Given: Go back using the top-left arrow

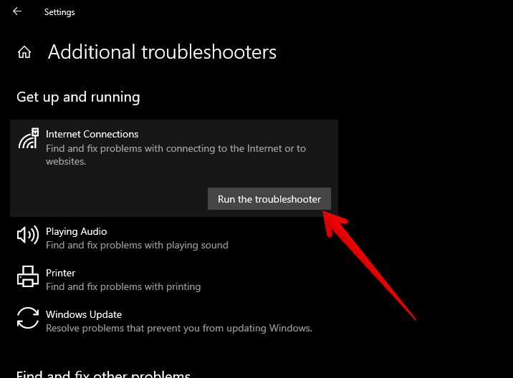Looking at the screenshot, I should 17,11.
